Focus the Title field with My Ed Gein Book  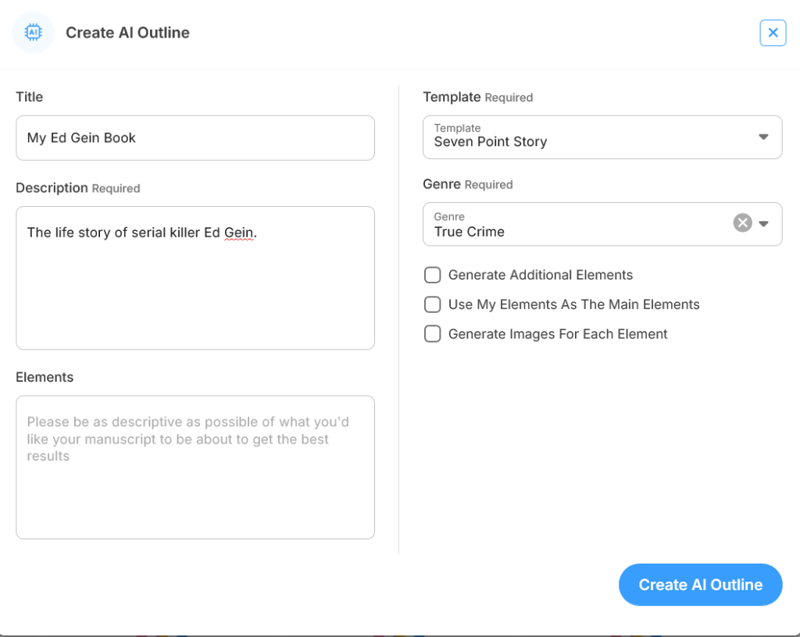[195, 138]
